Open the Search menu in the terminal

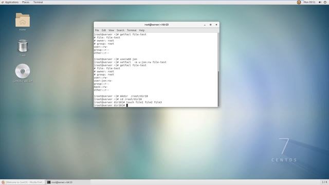(120, 30)
